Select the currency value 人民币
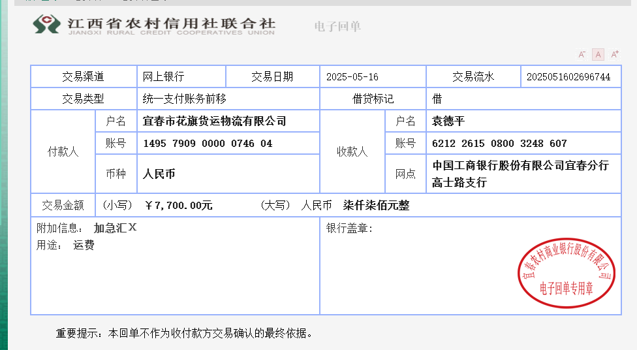 point(159,174)
